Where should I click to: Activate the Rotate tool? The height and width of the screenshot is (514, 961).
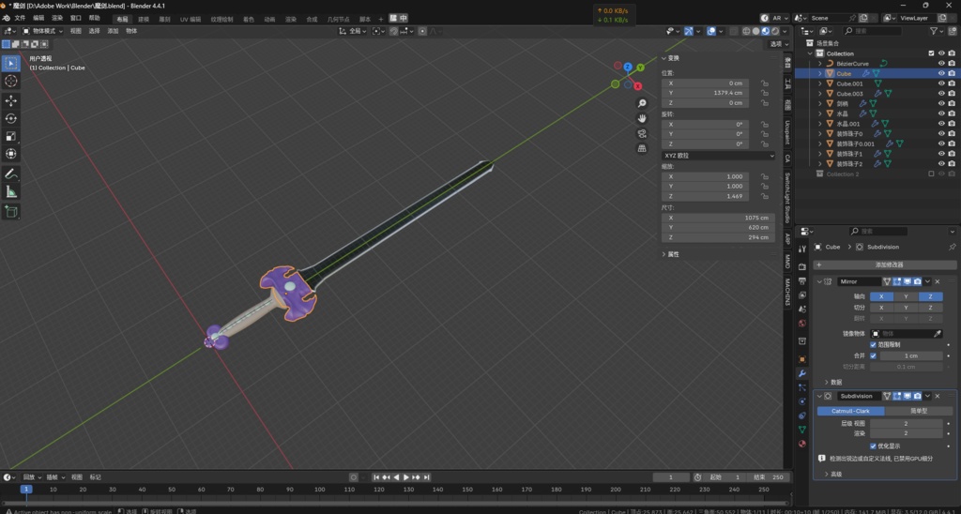11,118
